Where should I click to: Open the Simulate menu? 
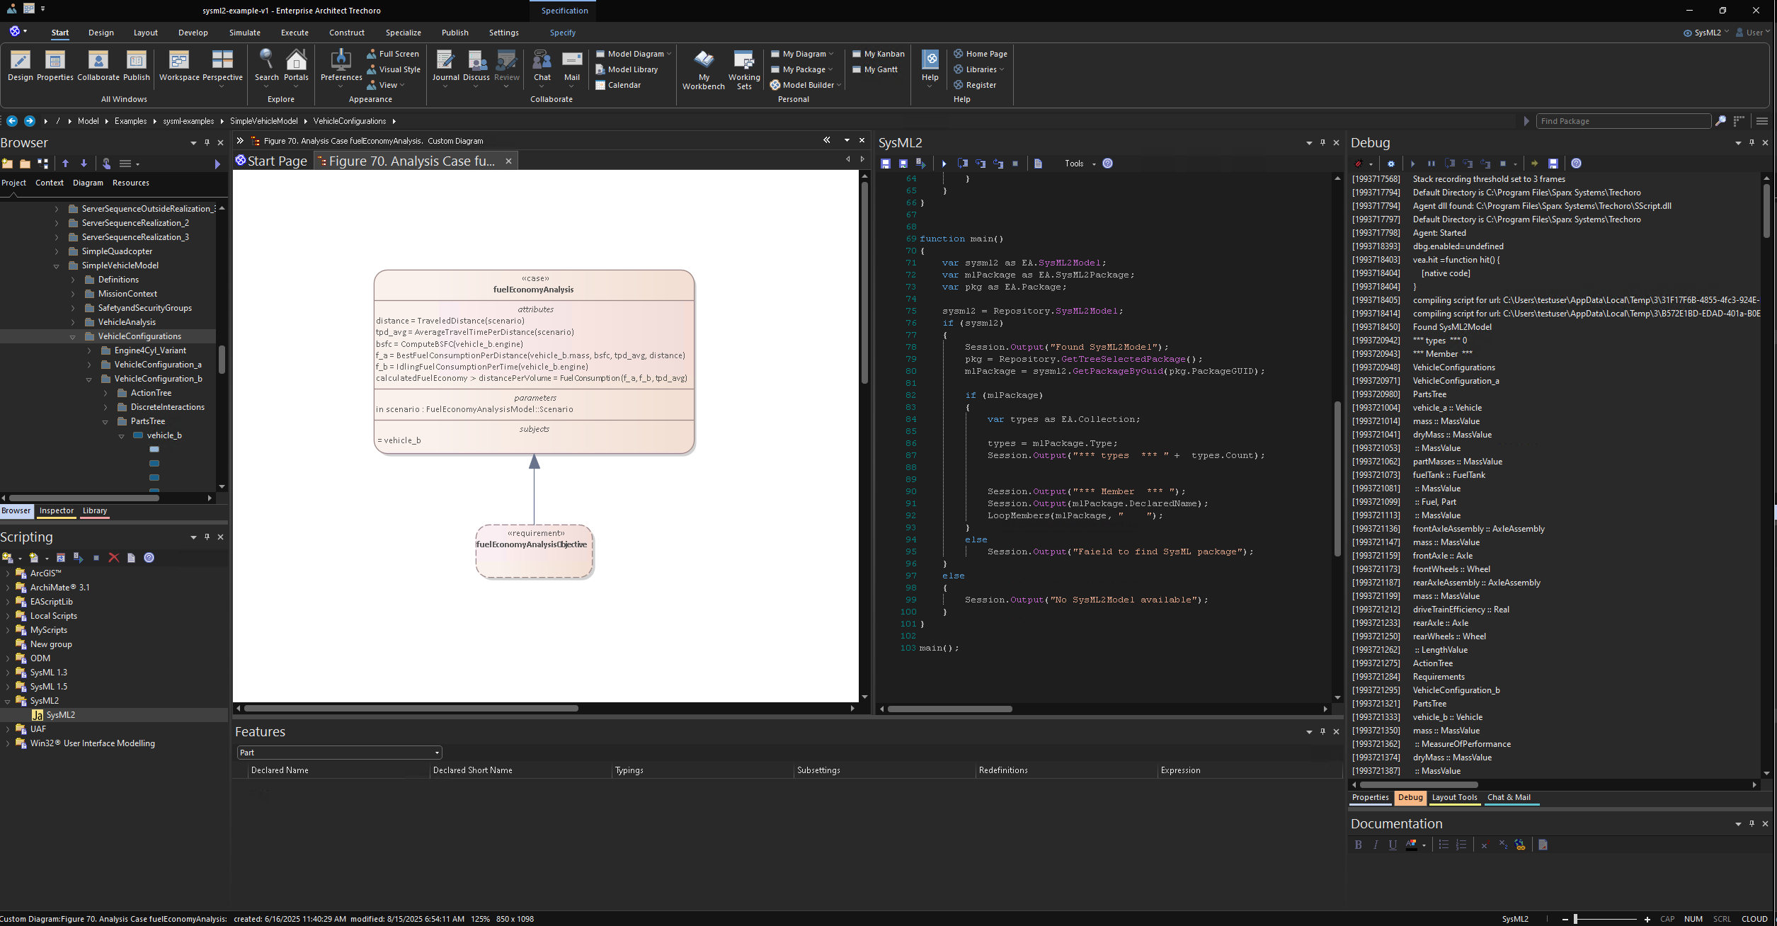point(245,33)
